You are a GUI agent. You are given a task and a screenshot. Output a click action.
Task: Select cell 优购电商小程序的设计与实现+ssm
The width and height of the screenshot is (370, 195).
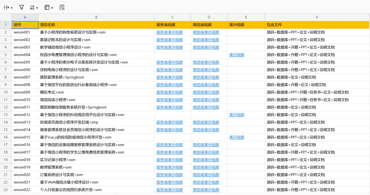(x=96, y=70)
